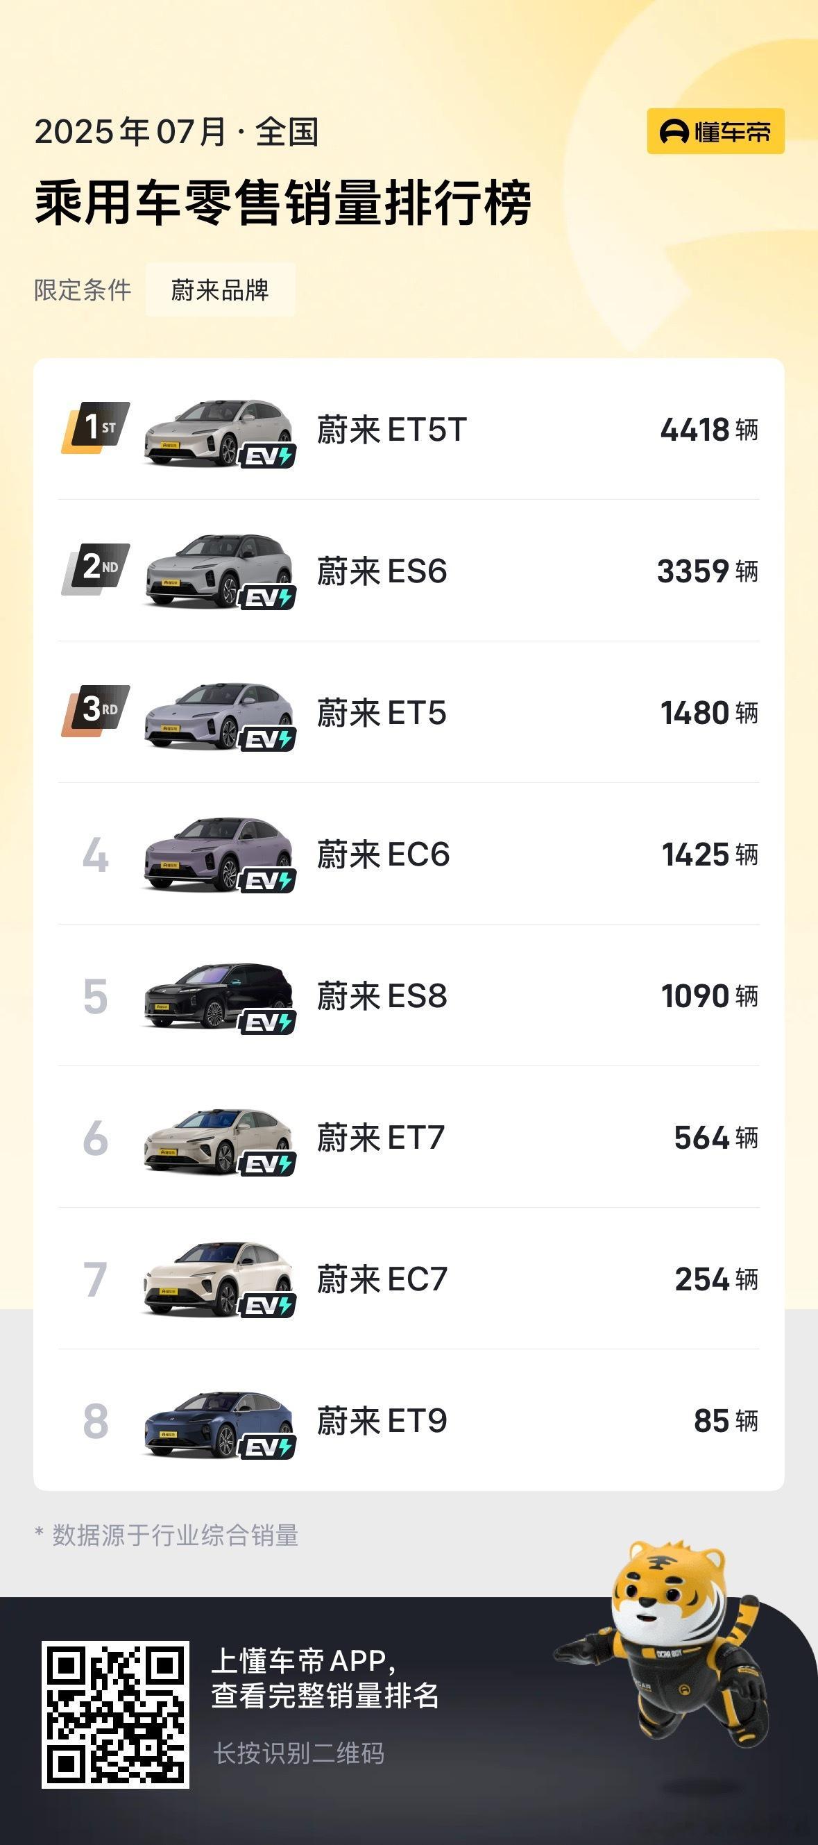Screen dimensions: 818x1845
Task: Click the 85 辆 sales figure
Action: (726, 1420)
